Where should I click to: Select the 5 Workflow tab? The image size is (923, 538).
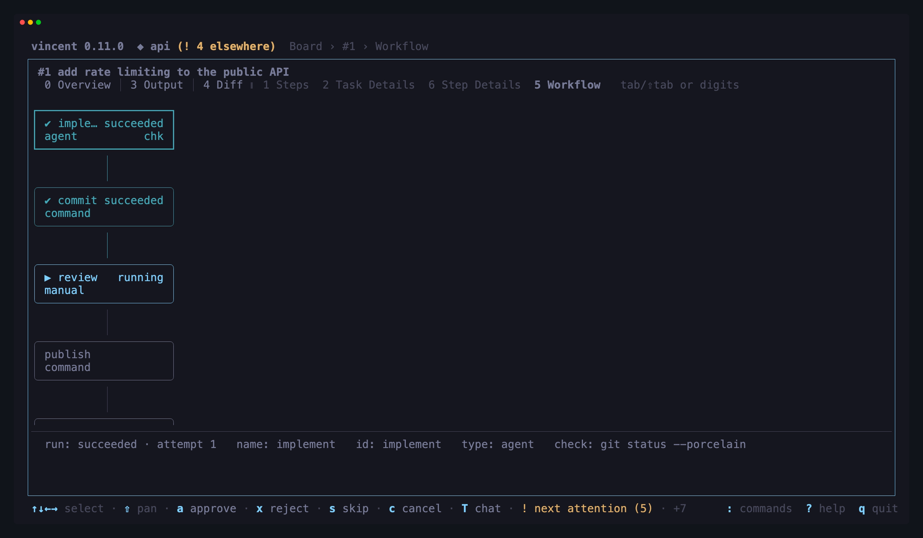pyautogui.click(x=567, y=85)
